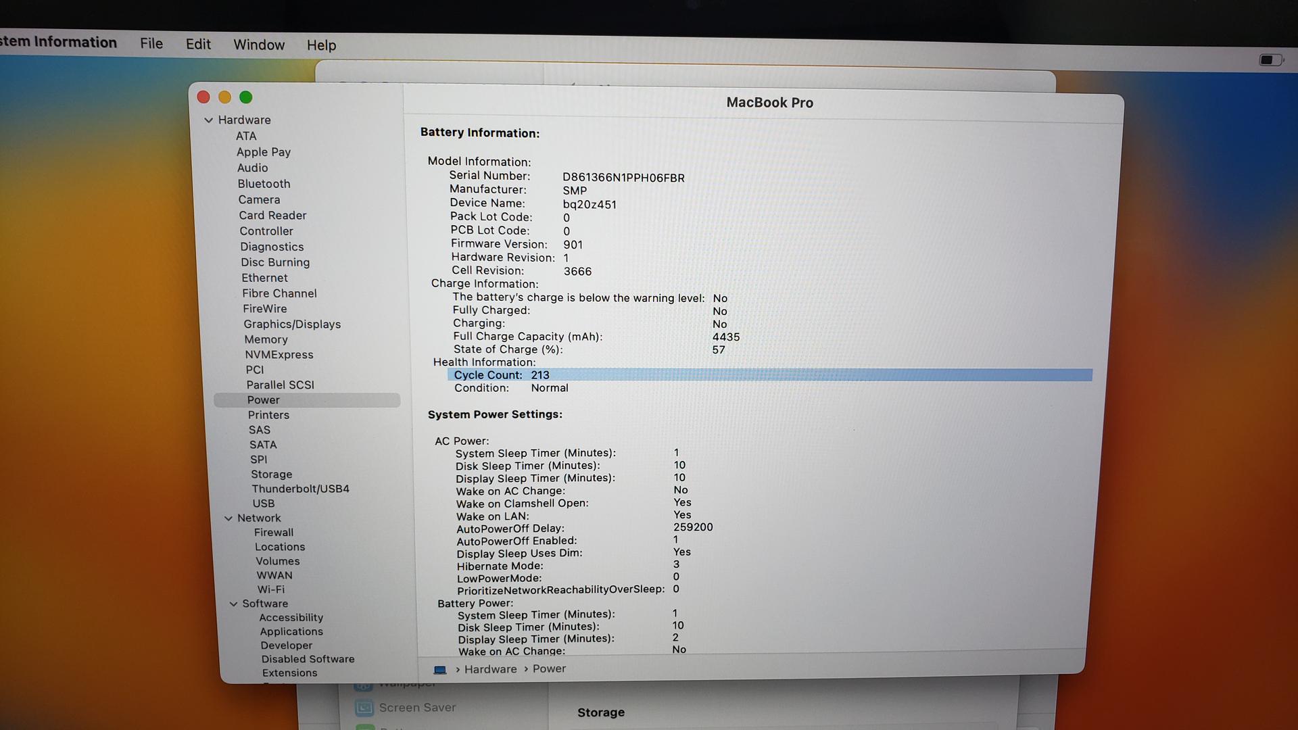Select Volumes under Network
This screenshot has width=1298, height=730.
pyautogui.click(x=277, y=561)
